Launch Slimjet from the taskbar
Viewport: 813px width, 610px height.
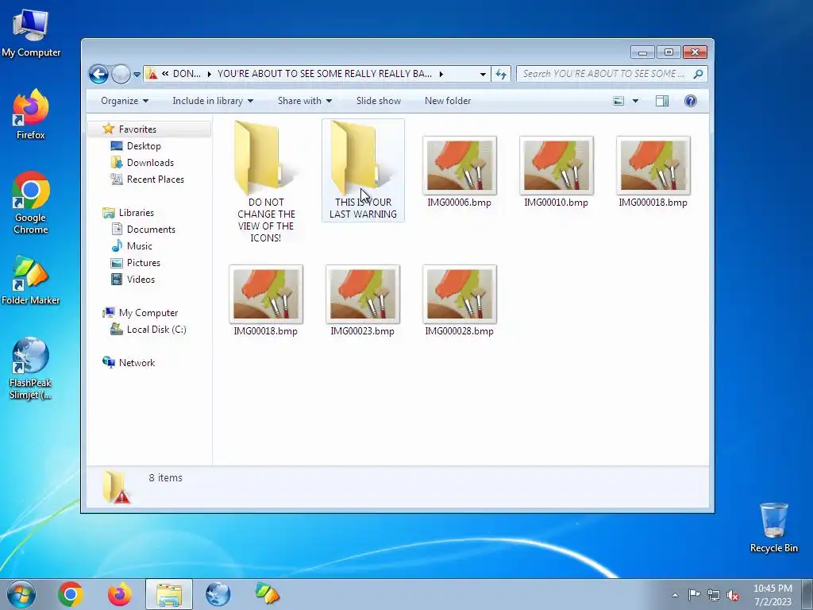pos(218,594)
